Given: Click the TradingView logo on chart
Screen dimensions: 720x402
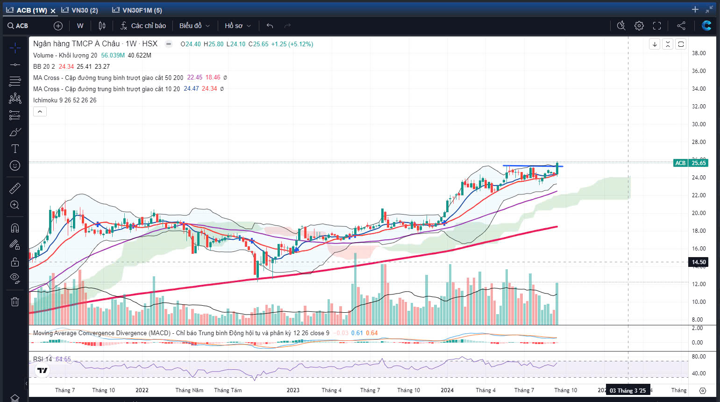Looking at the screenshot, I should tap(43, 370).
